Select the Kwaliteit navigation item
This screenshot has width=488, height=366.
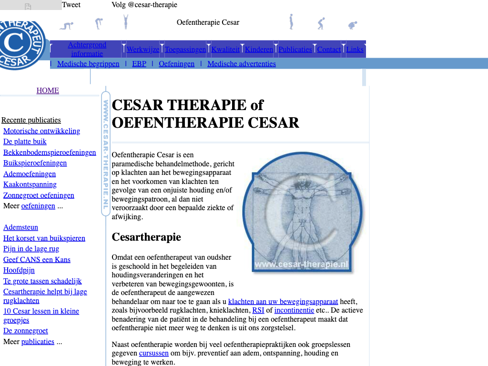225,49
